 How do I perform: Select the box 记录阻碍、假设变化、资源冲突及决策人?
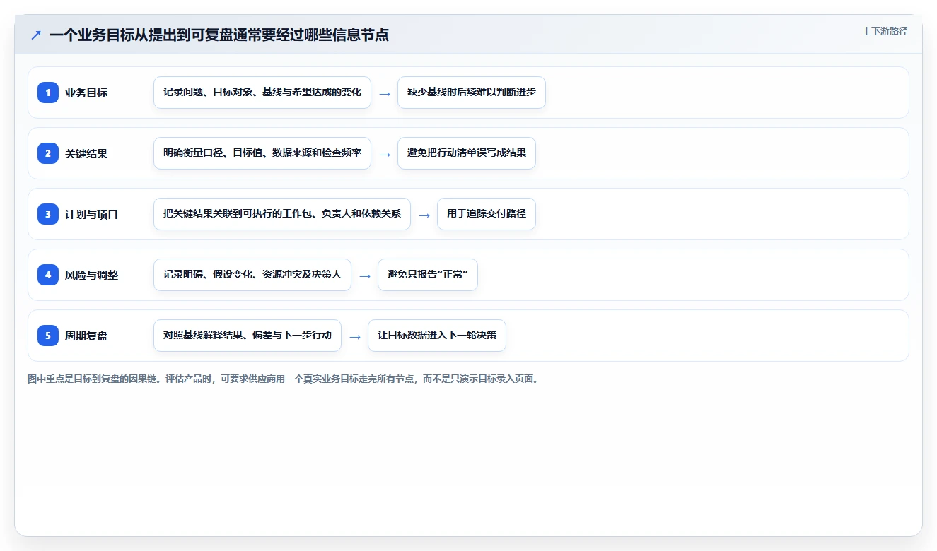tap(252, 275)
